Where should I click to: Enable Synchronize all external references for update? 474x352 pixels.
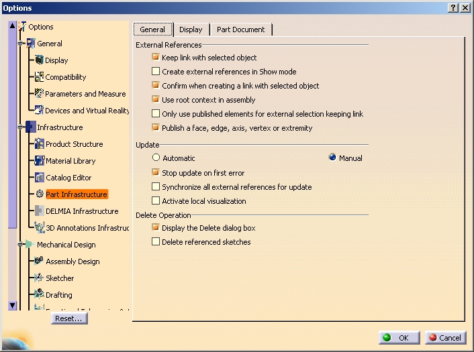pos(156,186)
